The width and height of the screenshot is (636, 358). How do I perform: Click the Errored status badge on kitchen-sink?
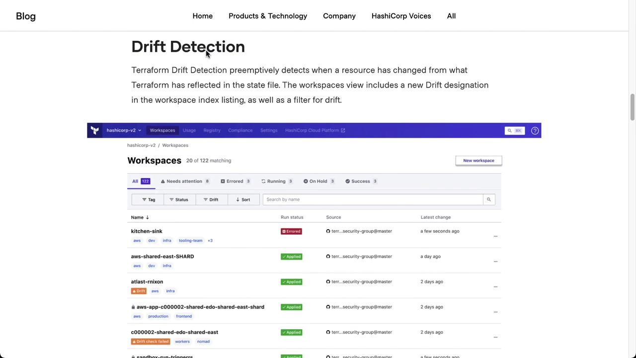coord(291,231)
